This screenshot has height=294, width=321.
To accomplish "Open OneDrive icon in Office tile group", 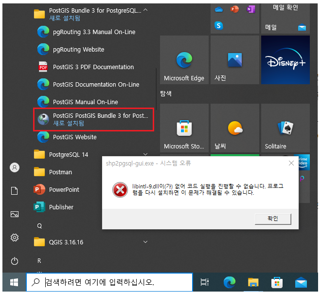I will [219, 9].
